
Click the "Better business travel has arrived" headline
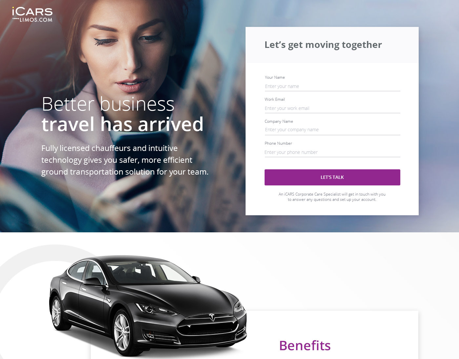pos(122,114)
